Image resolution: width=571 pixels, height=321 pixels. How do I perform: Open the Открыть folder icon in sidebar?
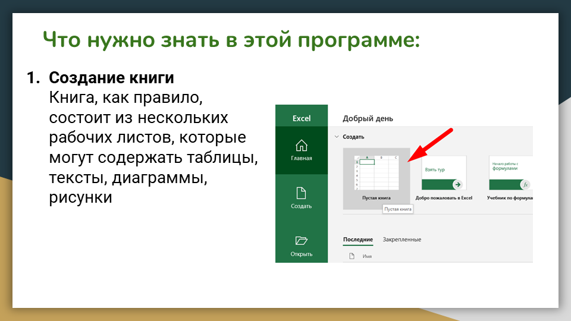(x=301, y=241)
